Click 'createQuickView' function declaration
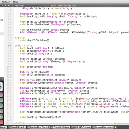The height and width of the screenshot is (129, 129). 42,88
